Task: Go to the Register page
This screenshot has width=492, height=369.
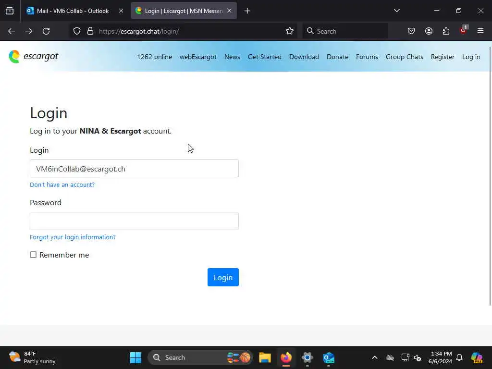Action: point(443,57)
